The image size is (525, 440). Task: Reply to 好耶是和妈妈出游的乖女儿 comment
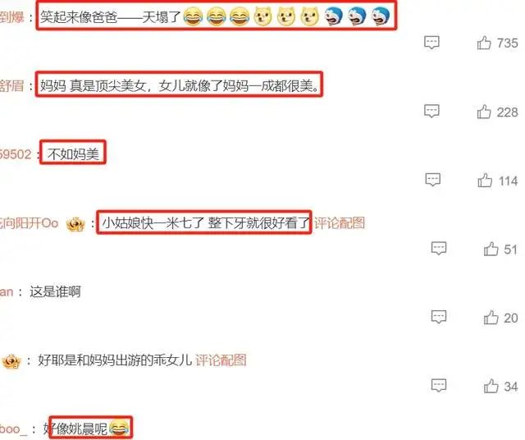coord(439,386)
